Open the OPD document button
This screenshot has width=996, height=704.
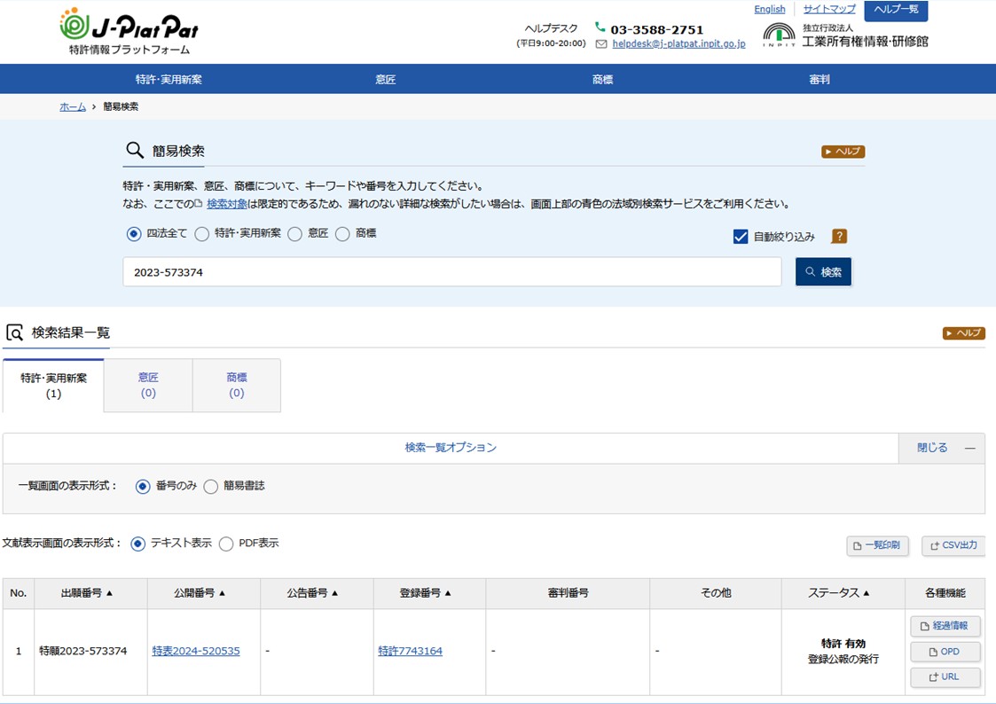point(945,652)
